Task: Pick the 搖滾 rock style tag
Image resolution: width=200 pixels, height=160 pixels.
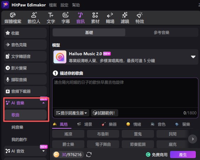Action: pos(68,134)
